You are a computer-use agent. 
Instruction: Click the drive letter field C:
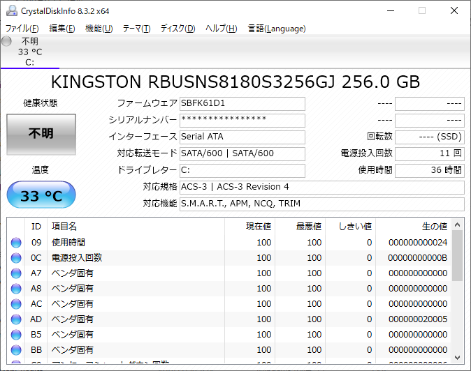(x=242, y=171)
